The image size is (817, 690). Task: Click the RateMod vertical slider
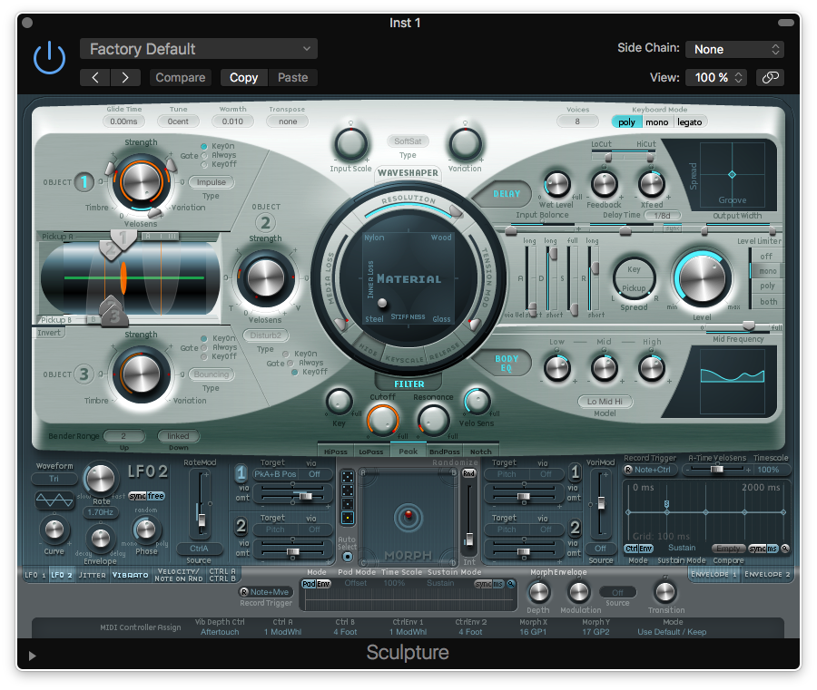(201, 504)
